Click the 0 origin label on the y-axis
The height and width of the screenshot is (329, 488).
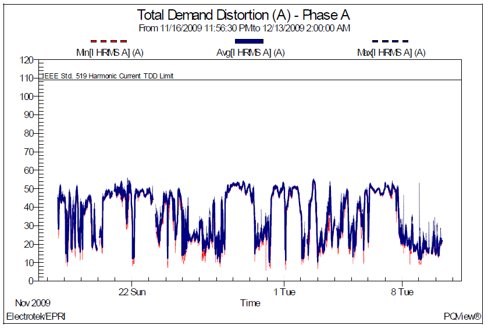pos(30,281)
